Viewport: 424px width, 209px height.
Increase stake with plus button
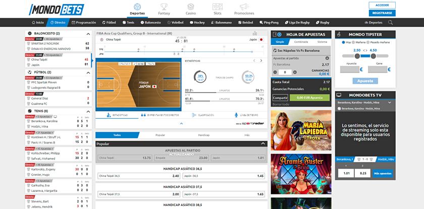[x=295, y=72]
